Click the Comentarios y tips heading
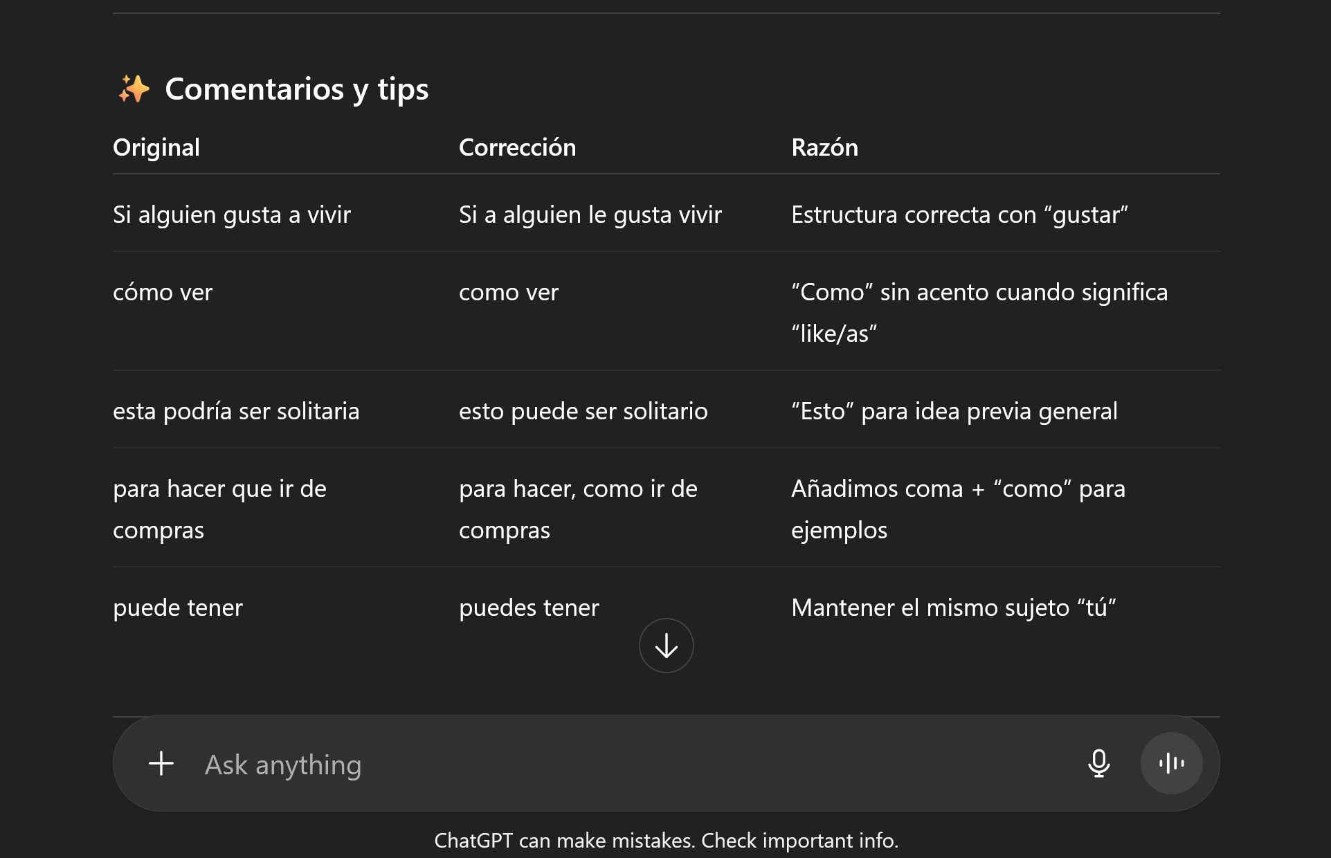This screenshot has height=858, width=1331. point(296,89)
